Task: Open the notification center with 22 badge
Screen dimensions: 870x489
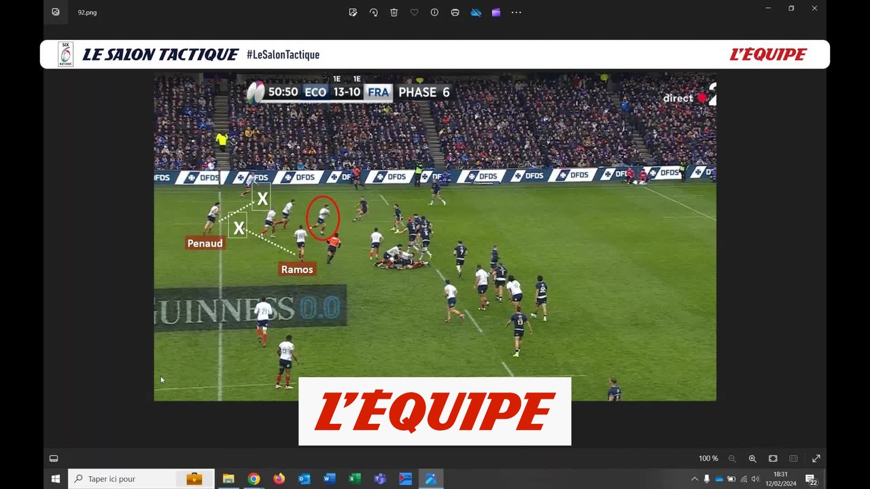Action: tap(812, 479)
